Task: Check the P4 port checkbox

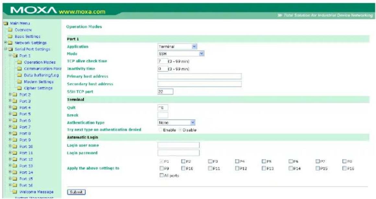Action: coord(237,161)
